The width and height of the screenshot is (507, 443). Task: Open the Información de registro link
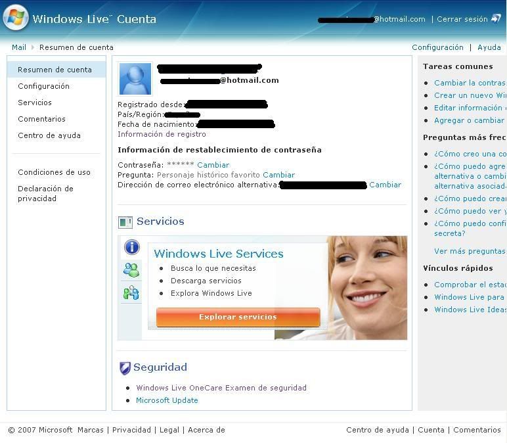(162, 134)
